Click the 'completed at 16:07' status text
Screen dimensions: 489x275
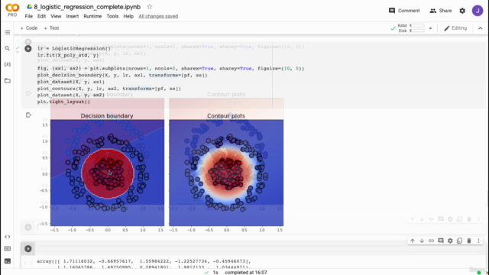point(246,272)
